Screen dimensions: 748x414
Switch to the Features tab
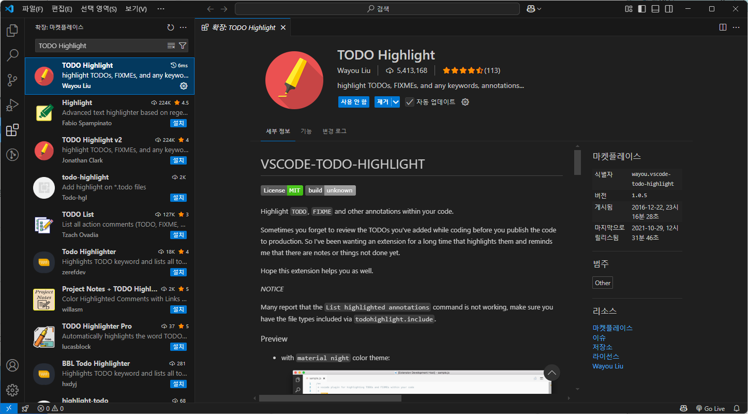[x=306, y=131]
